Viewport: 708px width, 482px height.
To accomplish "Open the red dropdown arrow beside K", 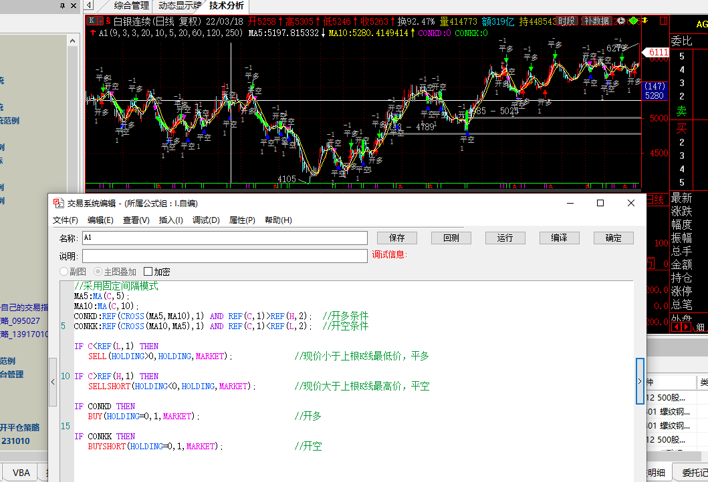I will pos(100,21).
